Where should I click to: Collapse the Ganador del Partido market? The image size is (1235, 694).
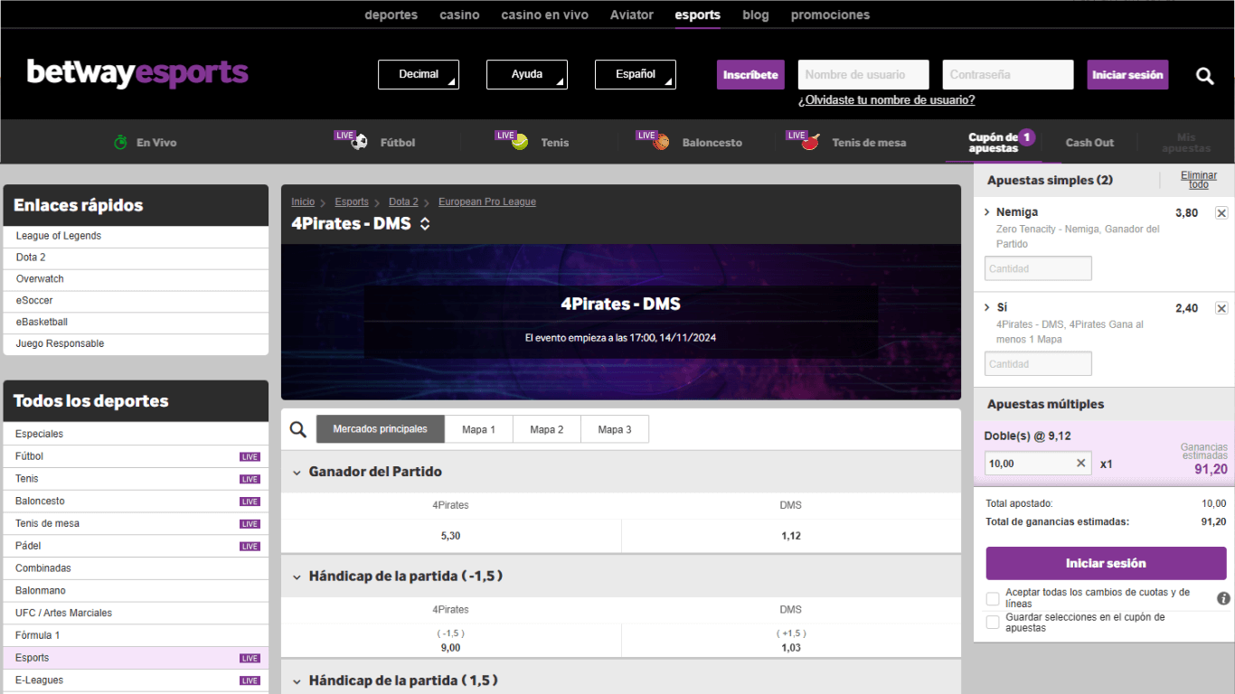click(297, 472)
